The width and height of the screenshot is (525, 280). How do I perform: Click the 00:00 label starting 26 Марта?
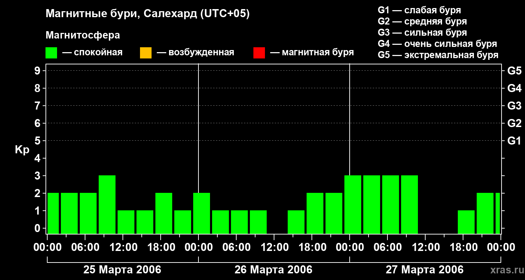click(198, 247)
